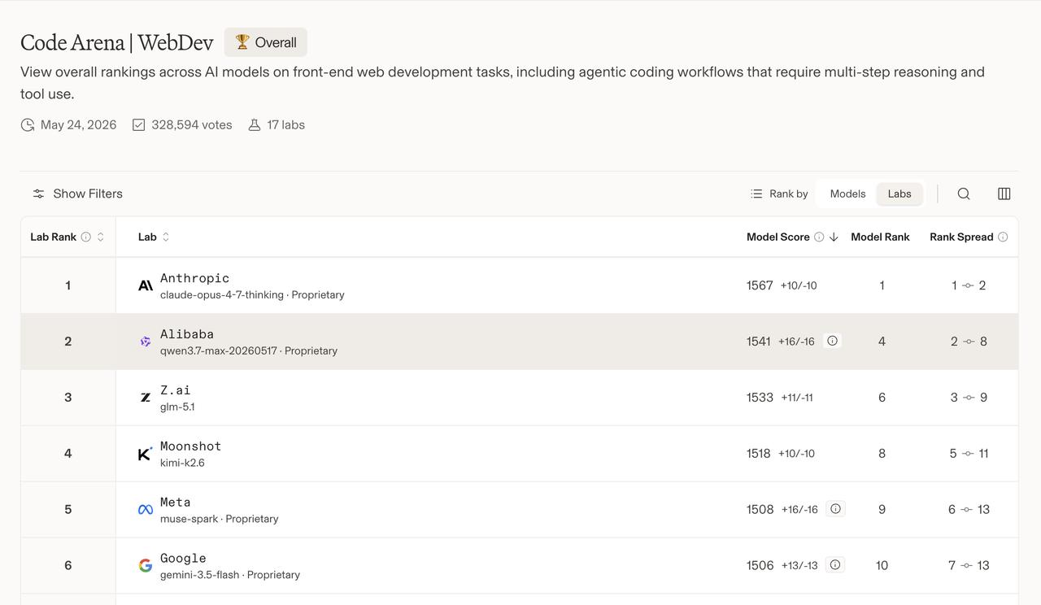This screenshot has width=1041, height=605.
Task: Sort by the Lab Rank sort arrows
Action: (x=101, y=237)
